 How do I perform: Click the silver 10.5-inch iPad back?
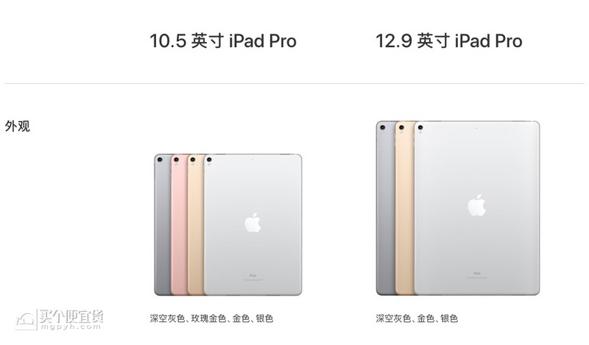(x=253, y=224)
